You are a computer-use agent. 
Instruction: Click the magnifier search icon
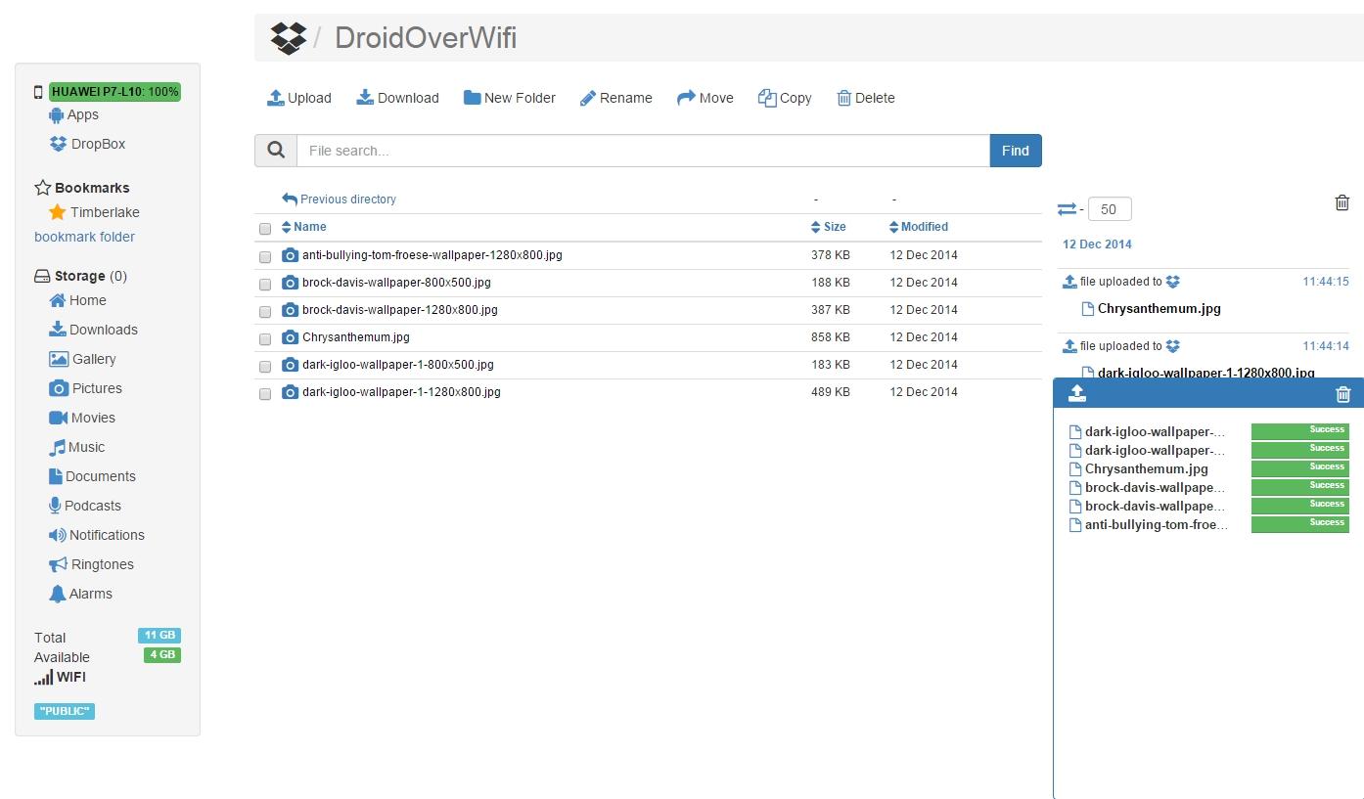(x=276, y=151)
